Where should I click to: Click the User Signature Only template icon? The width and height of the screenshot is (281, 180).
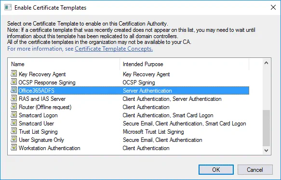click(x=13, y=139)
